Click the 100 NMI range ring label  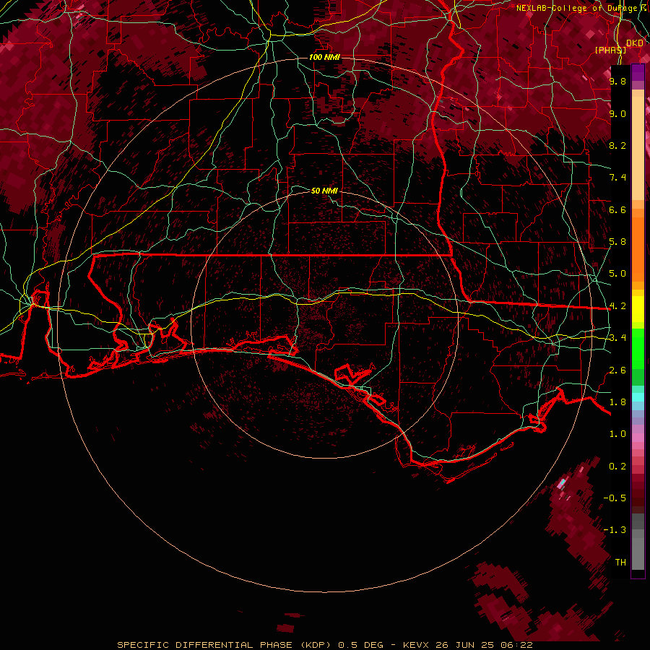(324, 57)
